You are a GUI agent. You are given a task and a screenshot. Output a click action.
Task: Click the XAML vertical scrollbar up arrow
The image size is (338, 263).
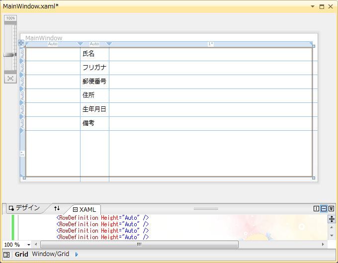tap(332, 227)
